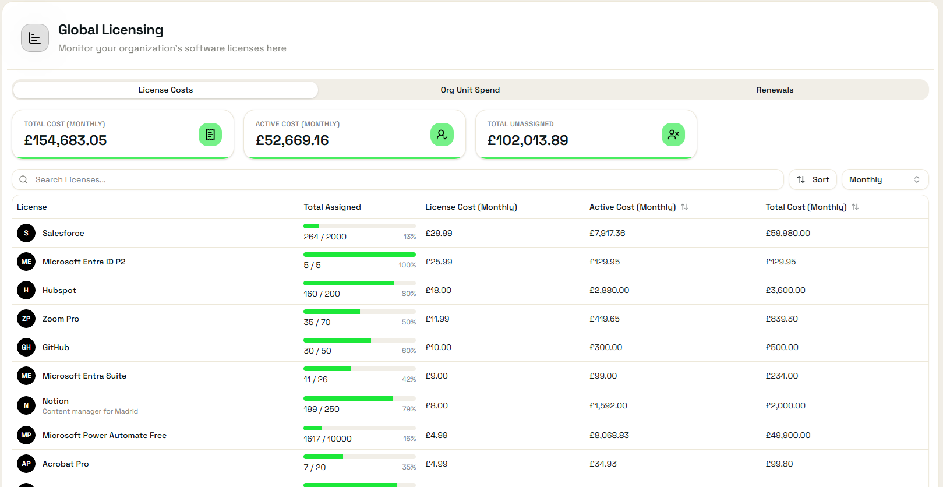This screenshot has width=943, height=487.
Task: Click the £300.00 active cost cell
Action: [x=606, y=347]
